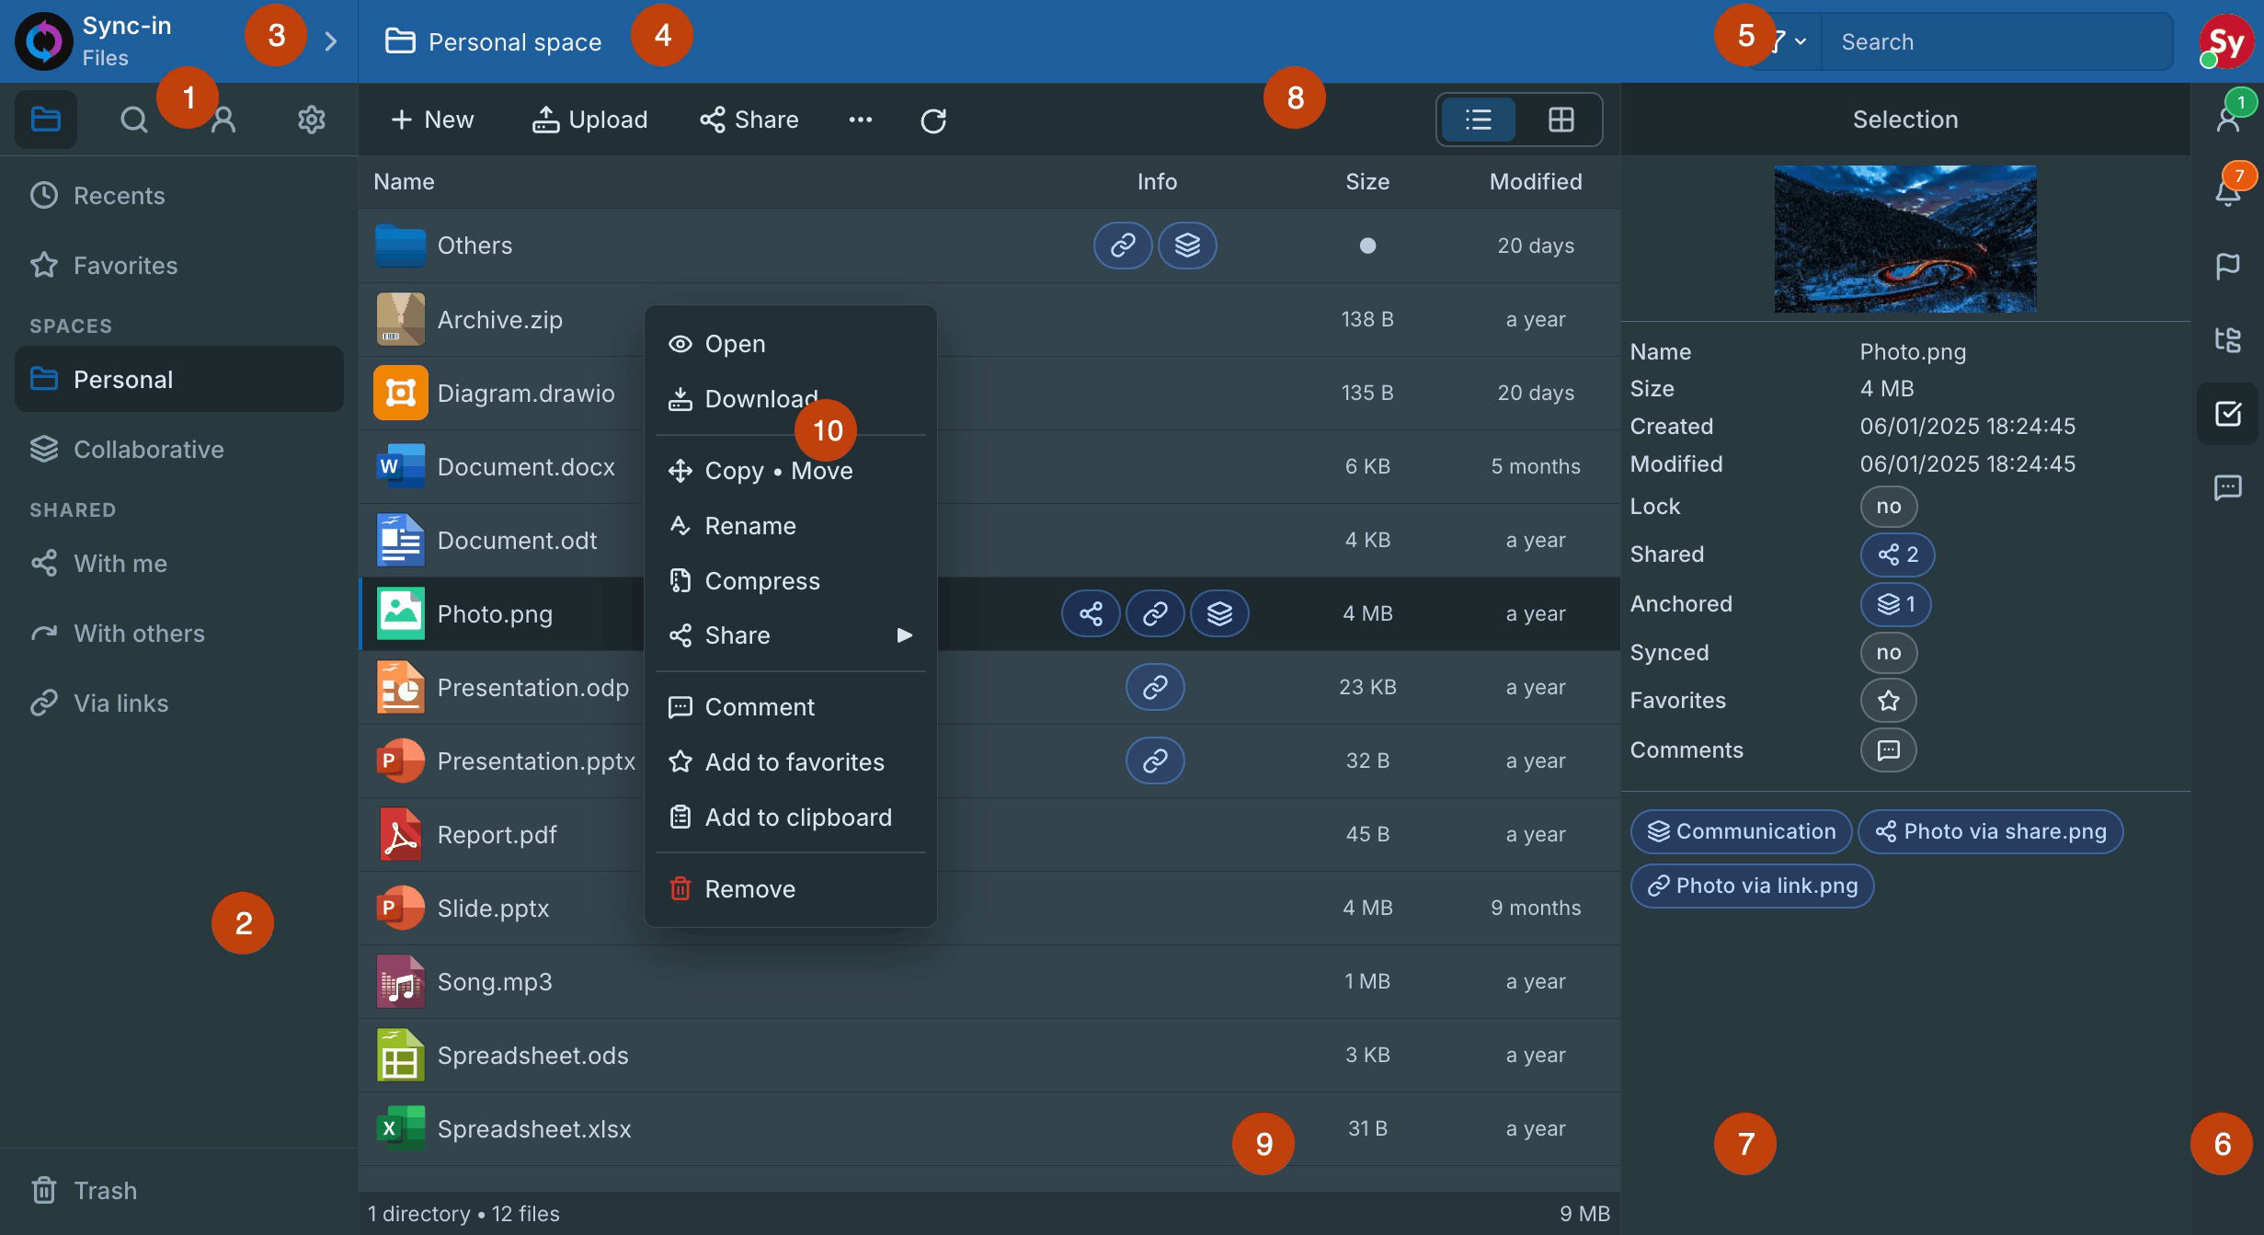Open the settings gear in sidebar

click(312, 120)
